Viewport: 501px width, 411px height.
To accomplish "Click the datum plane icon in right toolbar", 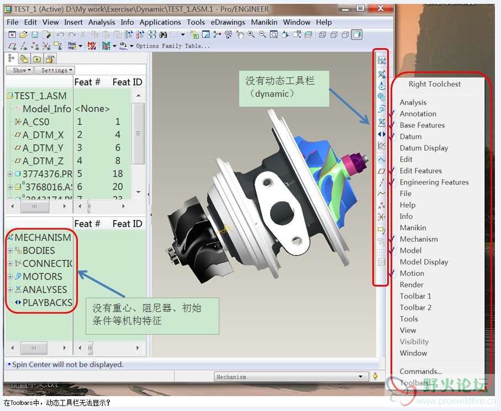I will point(381,171).
